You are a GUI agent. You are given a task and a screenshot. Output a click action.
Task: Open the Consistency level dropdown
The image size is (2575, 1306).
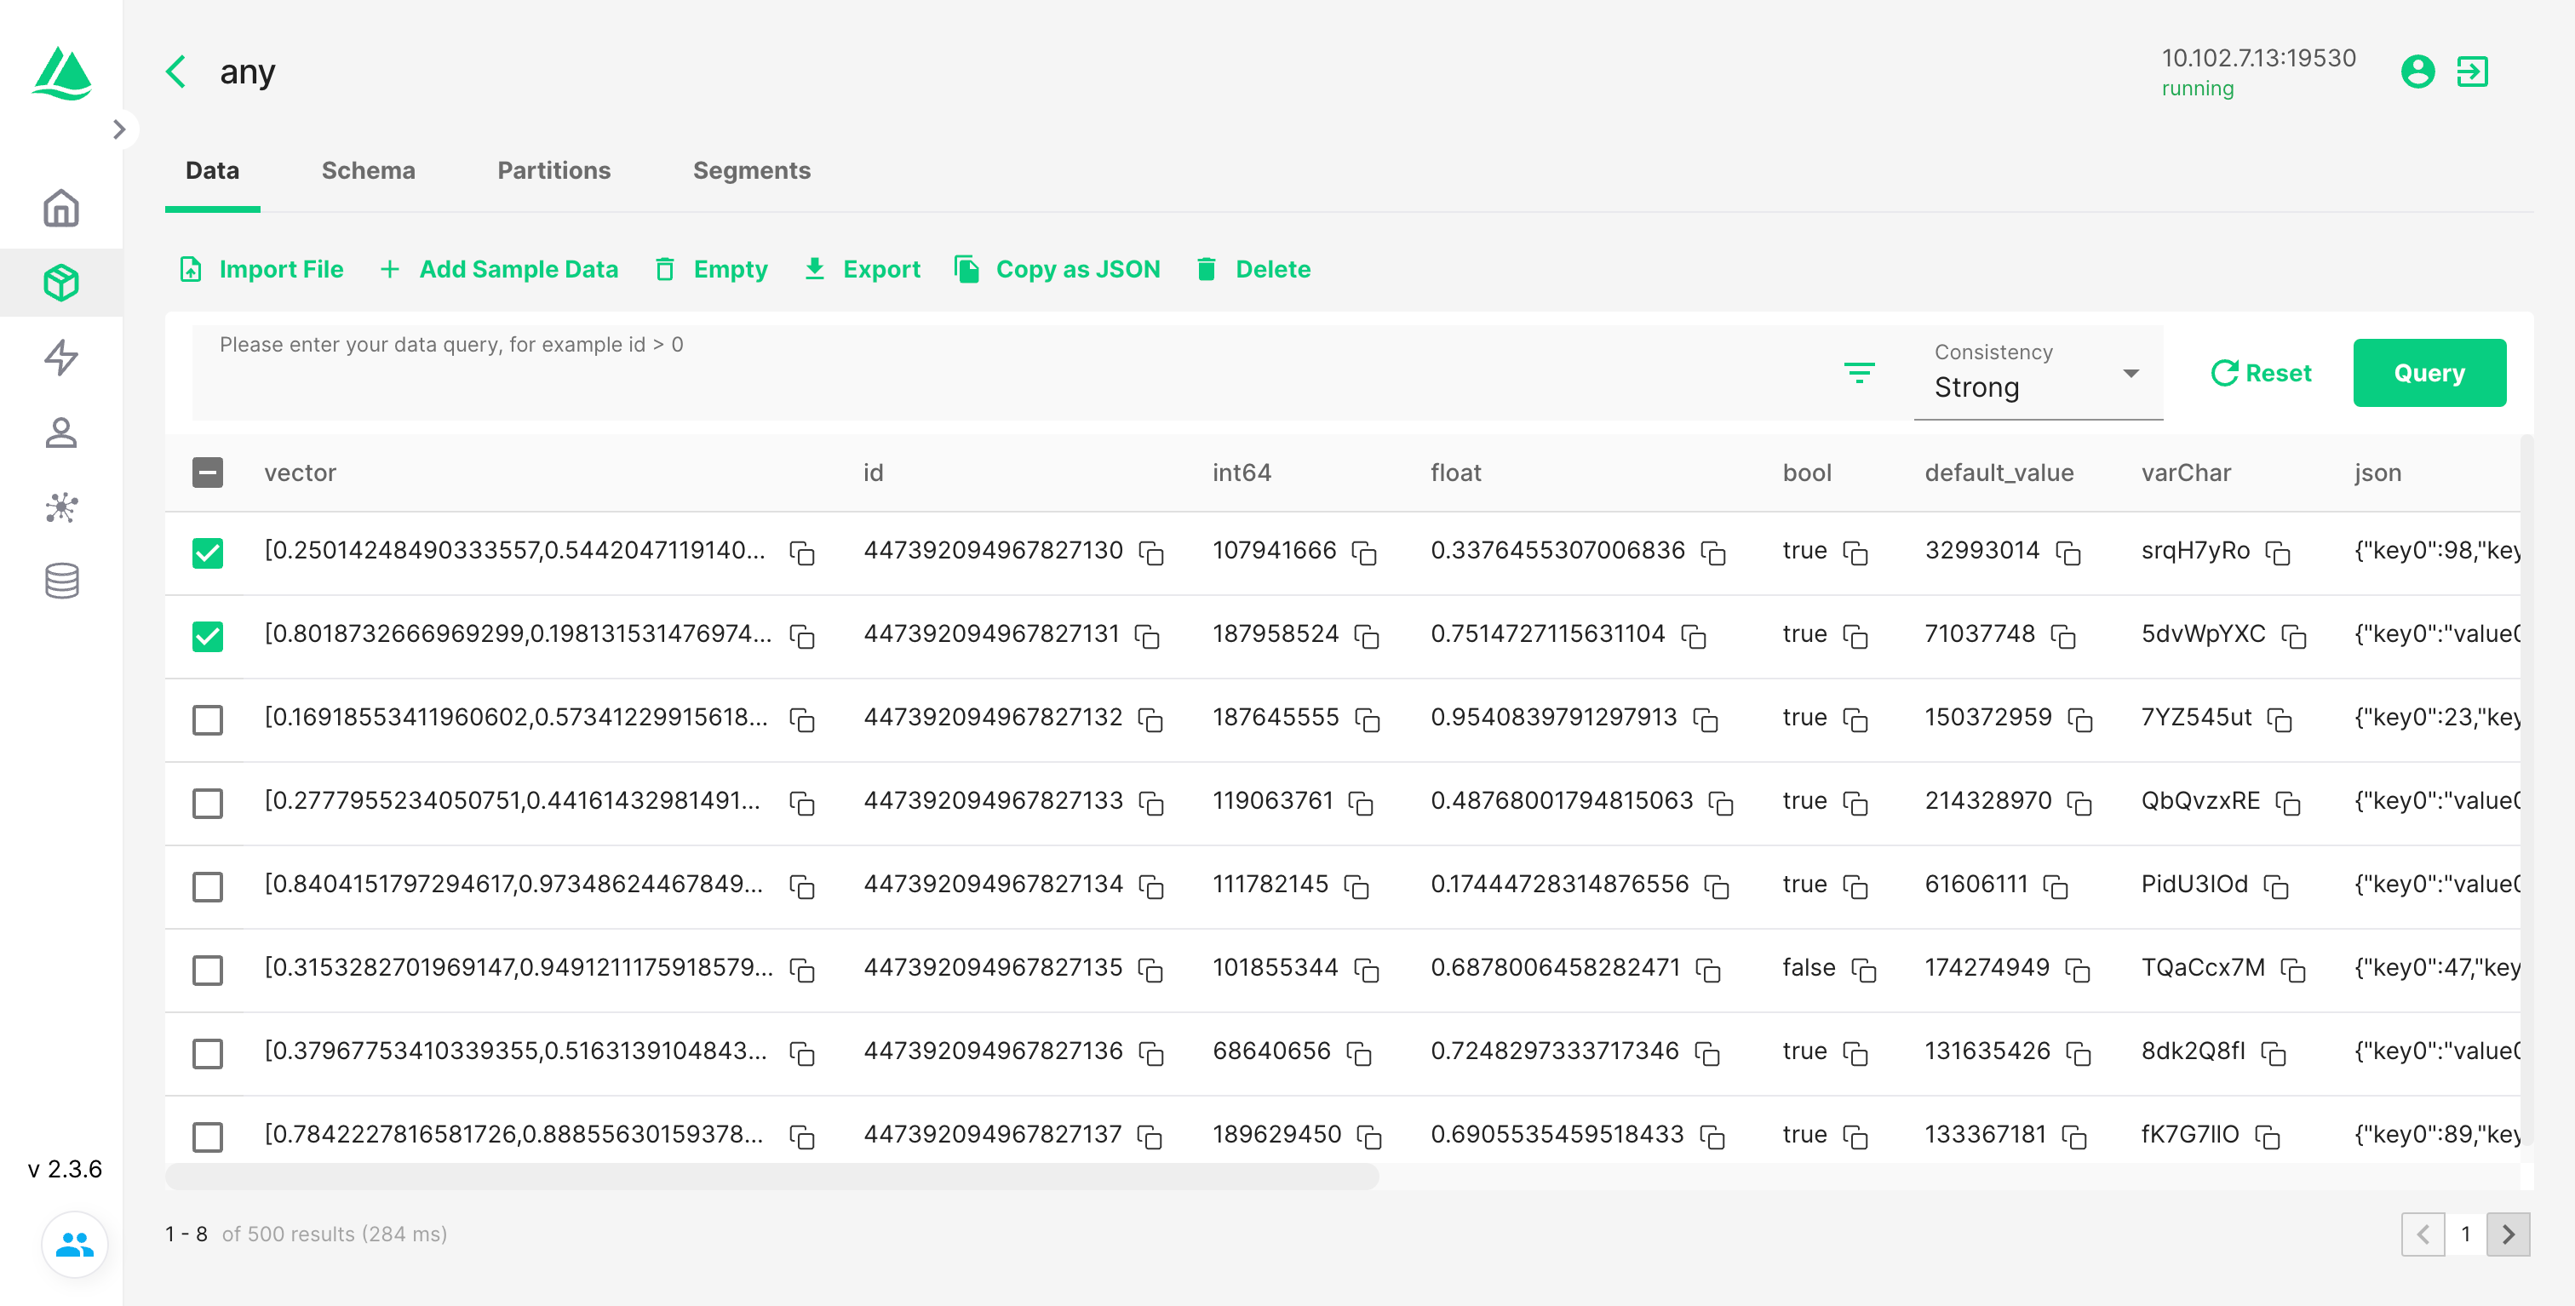pyautogui.click(x=2036, y=375)
